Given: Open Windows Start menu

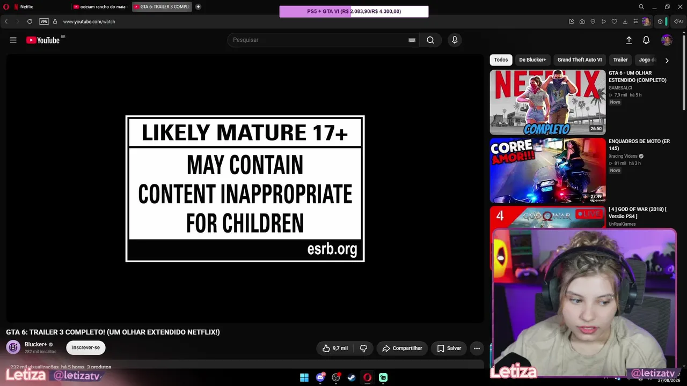Looking at the screenshot, I should (304, 377).
